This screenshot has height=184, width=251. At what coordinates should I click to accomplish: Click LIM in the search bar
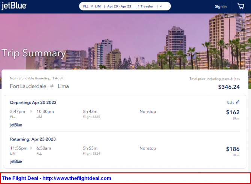point(98,6)
